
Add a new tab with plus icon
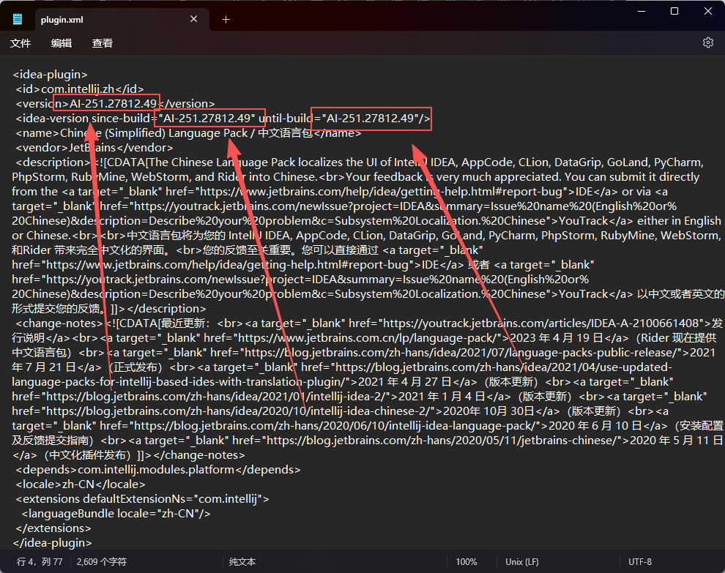(226, 20)
